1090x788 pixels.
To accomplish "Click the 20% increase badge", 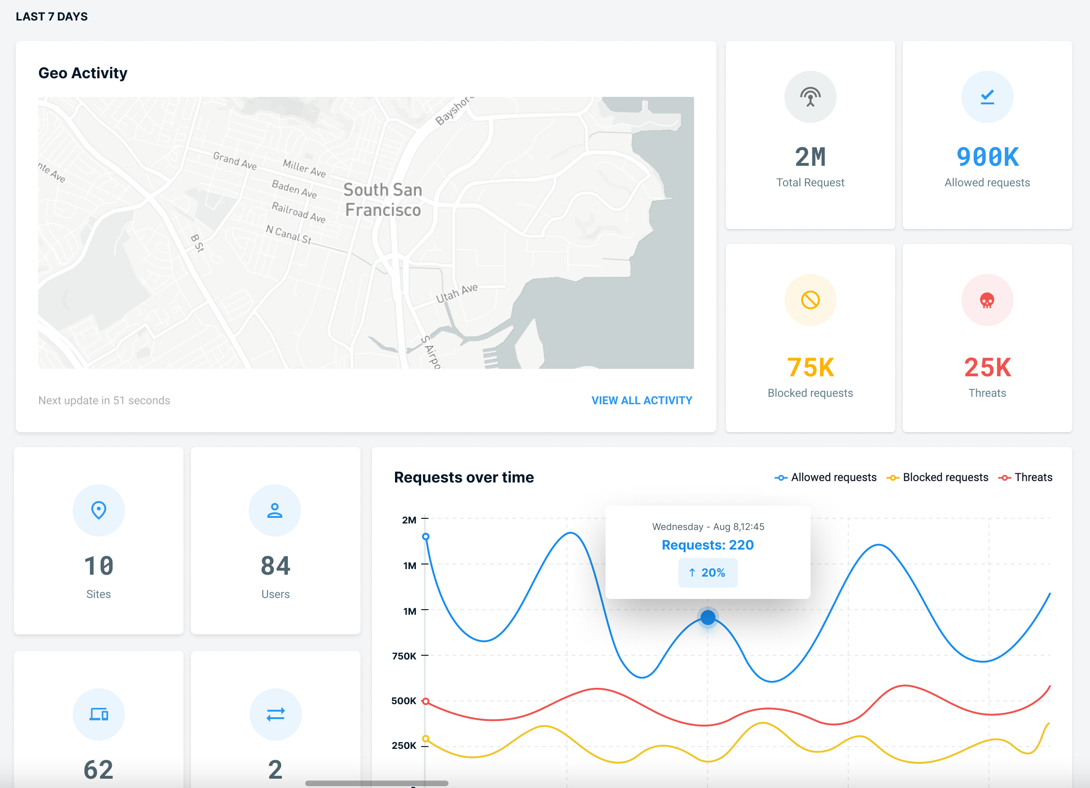I will coord(708,573).
